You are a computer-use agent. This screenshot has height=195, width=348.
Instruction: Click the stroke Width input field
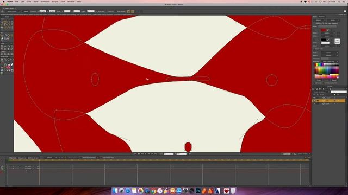point(325,43)
